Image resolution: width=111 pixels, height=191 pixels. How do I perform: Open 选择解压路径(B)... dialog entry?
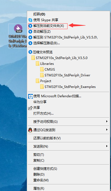pos(46,43)
